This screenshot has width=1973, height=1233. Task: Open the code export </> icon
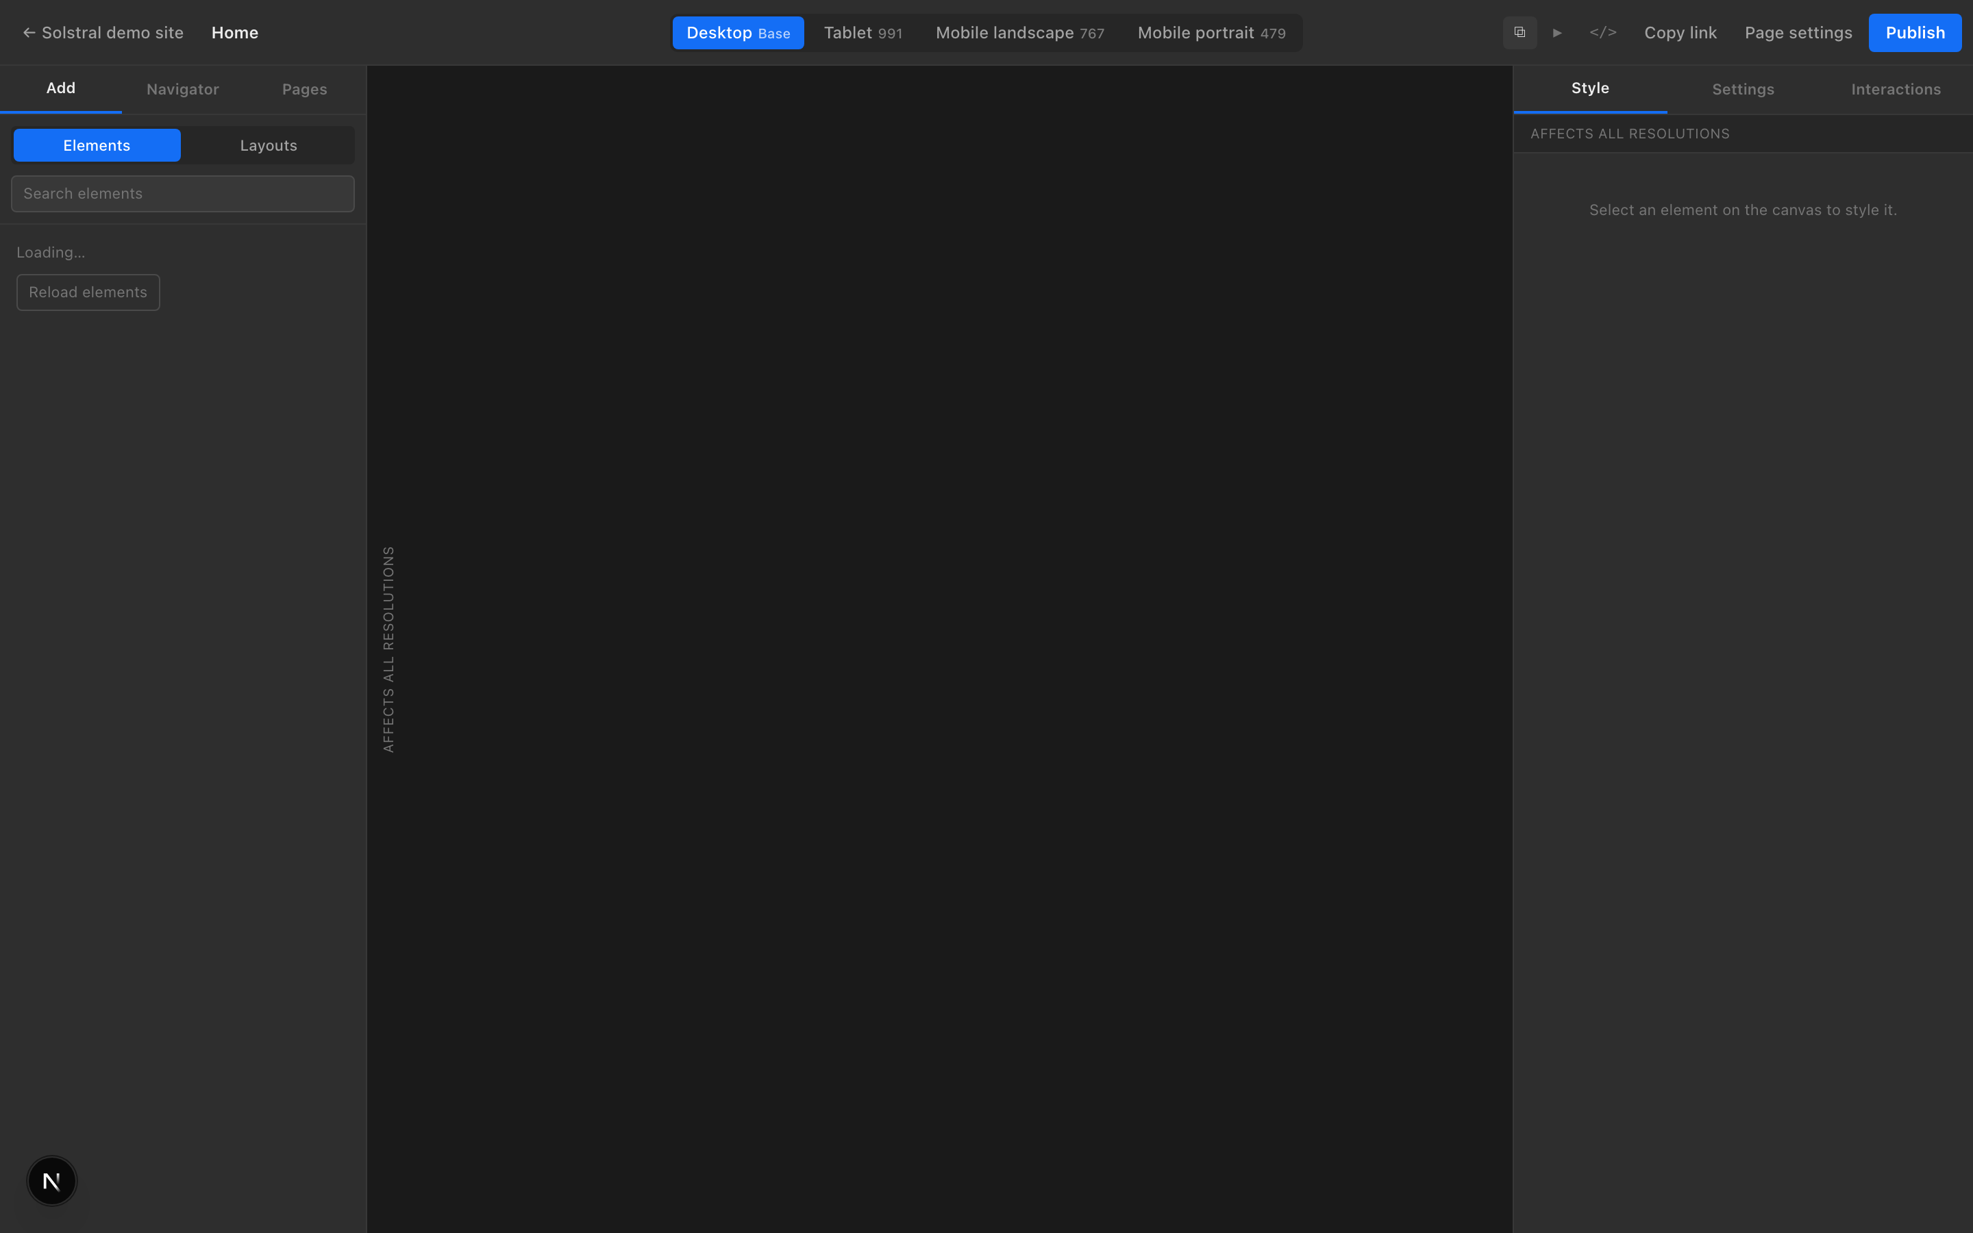(1603, 33)
